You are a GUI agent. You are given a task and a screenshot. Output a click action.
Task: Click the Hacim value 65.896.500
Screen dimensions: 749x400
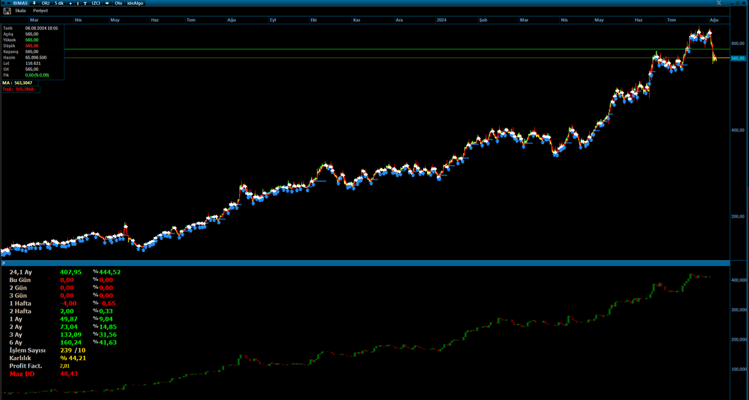tap(37, 57)
